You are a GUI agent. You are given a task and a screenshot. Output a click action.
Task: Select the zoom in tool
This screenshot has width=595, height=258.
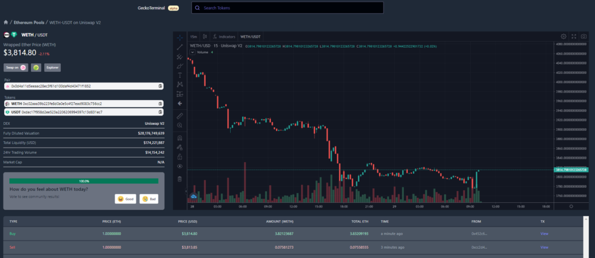(180, 125)
